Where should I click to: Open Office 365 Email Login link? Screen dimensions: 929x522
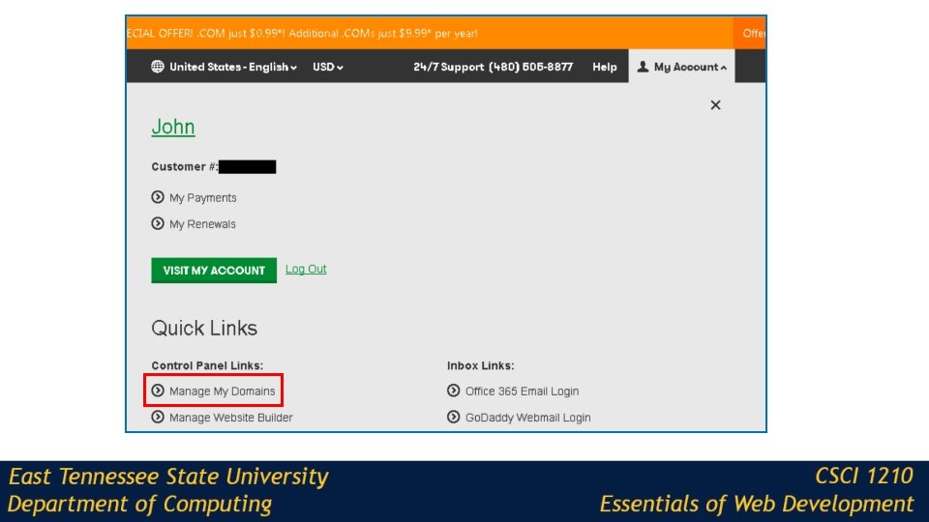click(522, 391)
